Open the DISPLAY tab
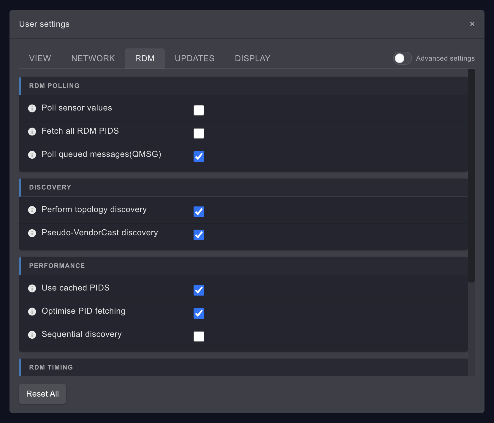 point(253,59)
